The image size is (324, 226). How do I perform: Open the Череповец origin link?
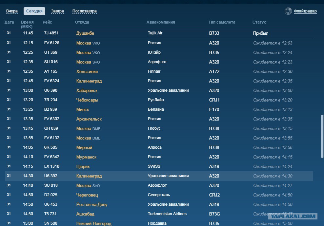pos(87,195)
